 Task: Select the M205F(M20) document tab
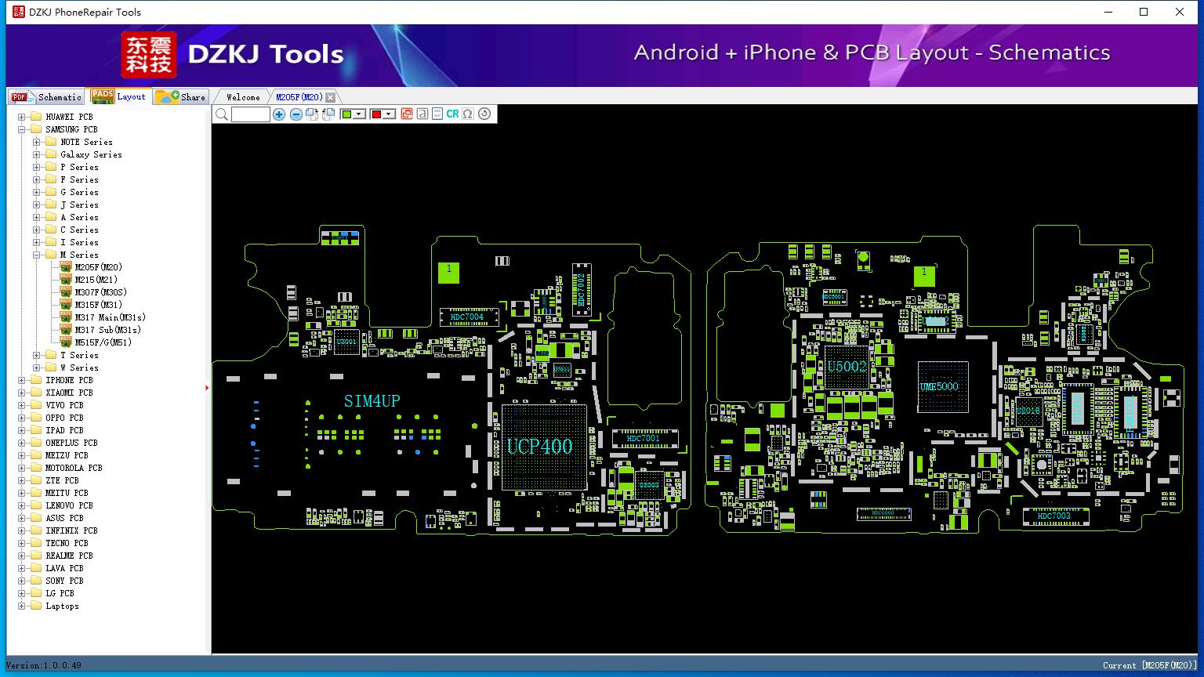coord(299,97)
